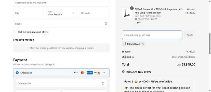
Task: Apply the discount code
Action: click(x=190, y=35)
